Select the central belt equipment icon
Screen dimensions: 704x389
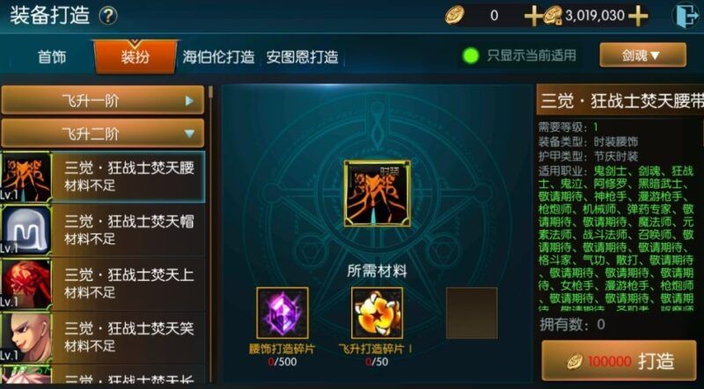(378, 193)
